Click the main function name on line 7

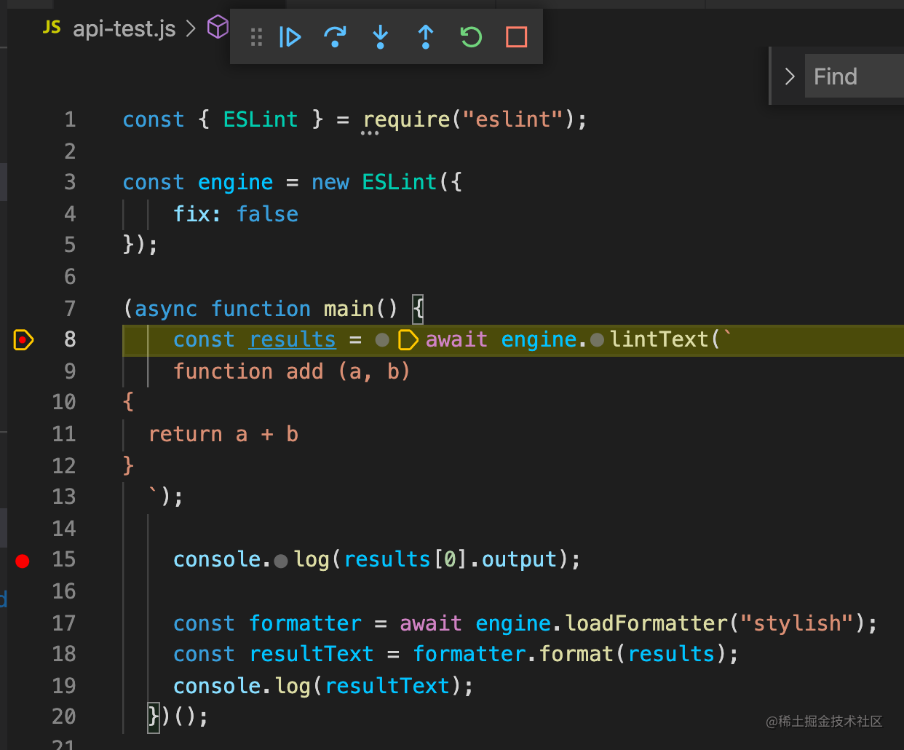point(349,309)
